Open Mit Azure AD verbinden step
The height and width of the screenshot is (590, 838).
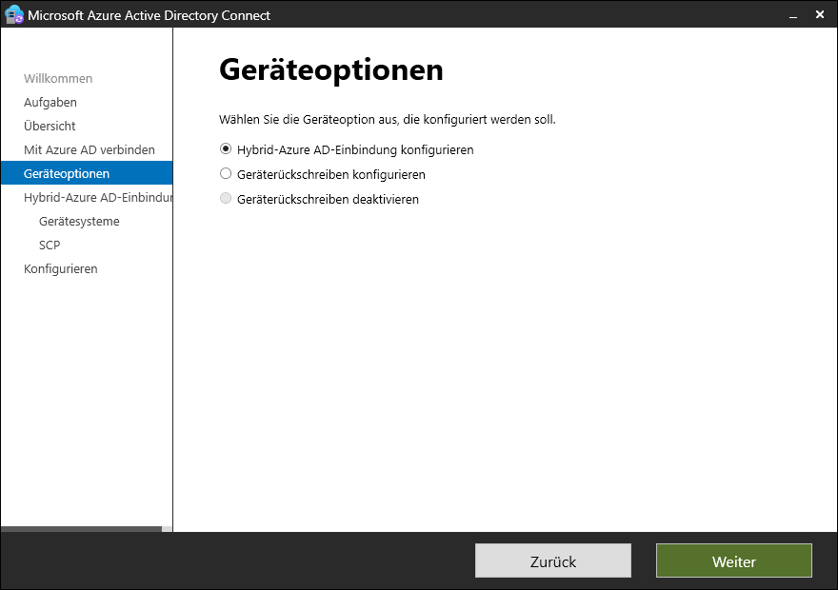[x=89, y=149]
